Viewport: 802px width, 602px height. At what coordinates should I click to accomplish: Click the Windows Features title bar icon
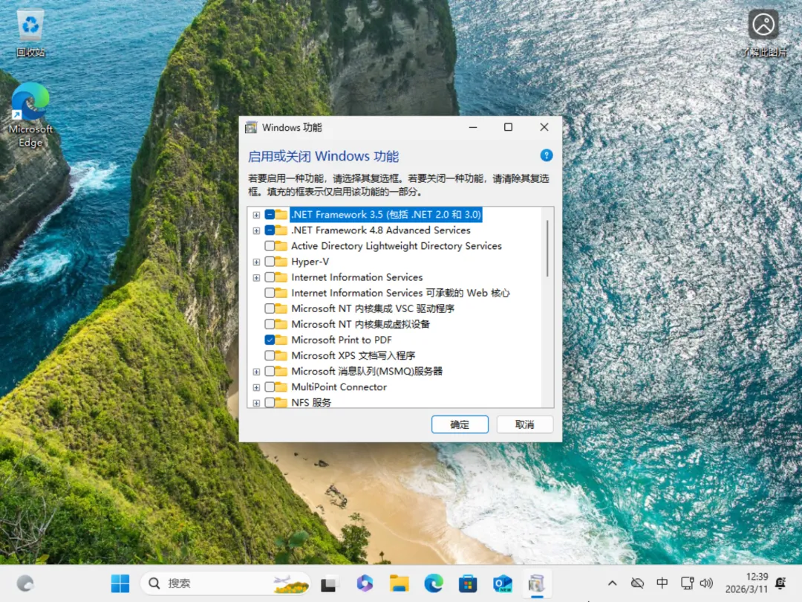[251, 128]
